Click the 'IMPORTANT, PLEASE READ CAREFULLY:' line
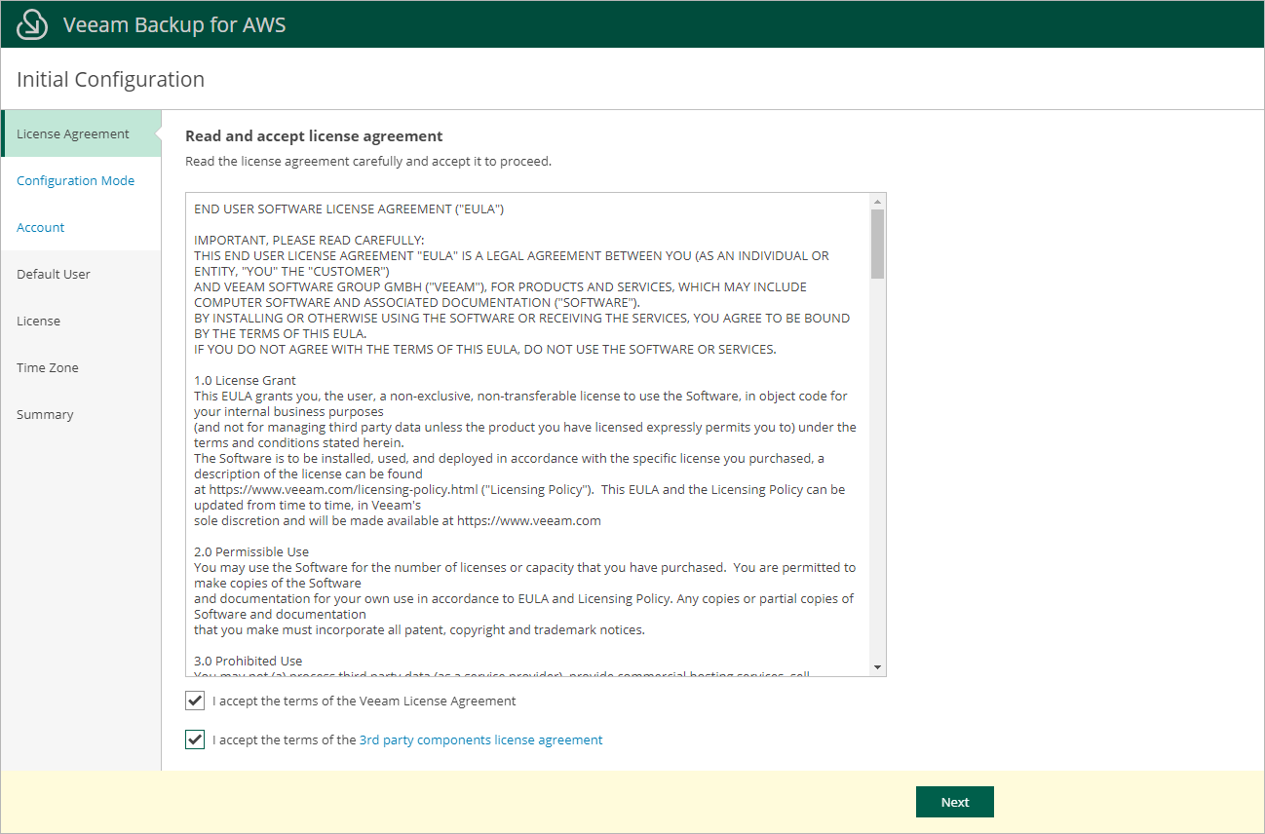The height and width of the screenshot is (834, 1265). [x=310, y=240]
